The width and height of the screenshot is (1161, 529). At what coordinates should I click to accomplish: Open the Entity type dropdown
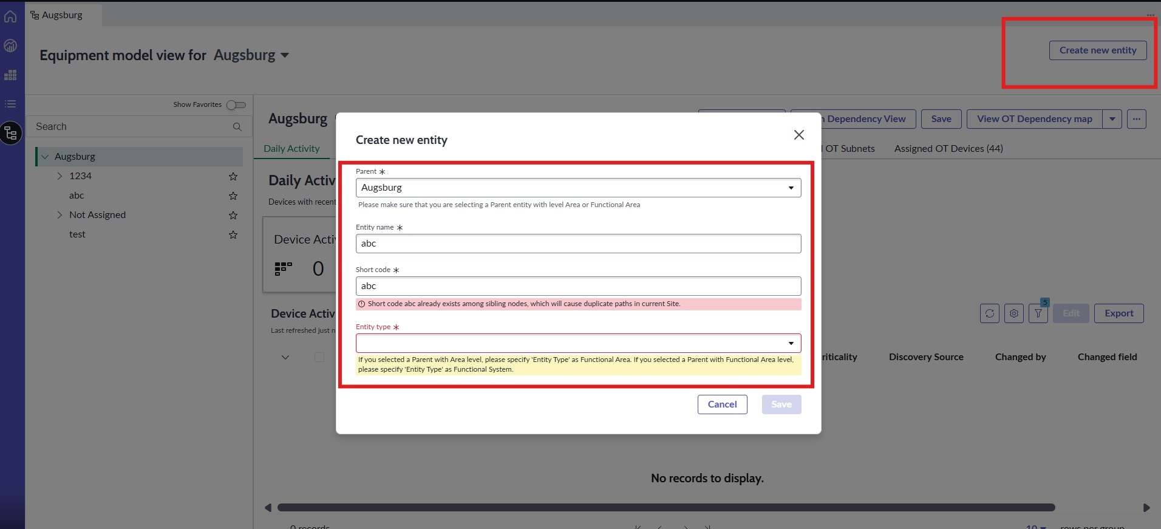tap(578, 343)
